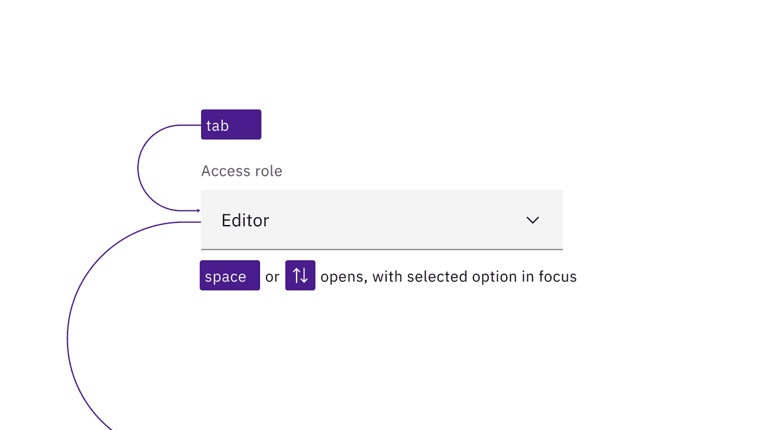
Task: Select the purple 'tab' key badge
Action: click(230, 124)
